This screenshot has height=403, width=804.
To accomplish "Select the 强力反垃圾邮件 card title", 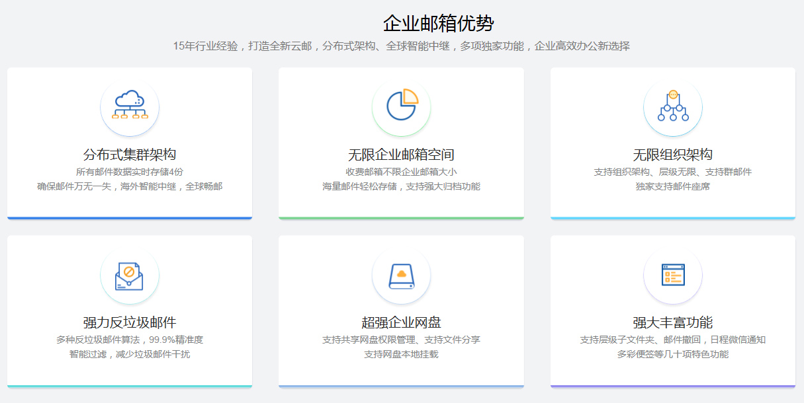I will click(x=130, y=322).
